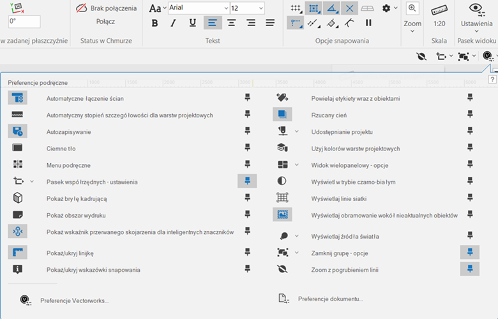498x319 pixels.
Task: Click the rotation angle input field
Action: click(24, 22)
